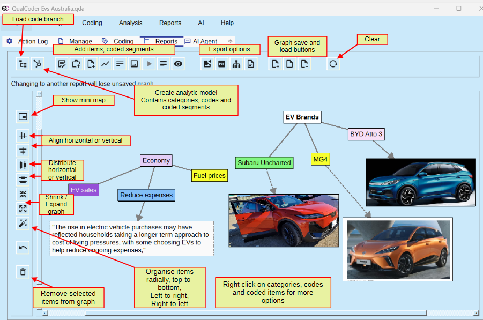Save the graph with the file-plus icon
Viewport: 483px width, 320px height.
click(x=276, y=64)
